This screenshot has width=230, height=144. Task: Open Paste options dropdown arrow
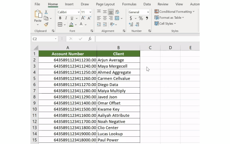pos(38,24)
